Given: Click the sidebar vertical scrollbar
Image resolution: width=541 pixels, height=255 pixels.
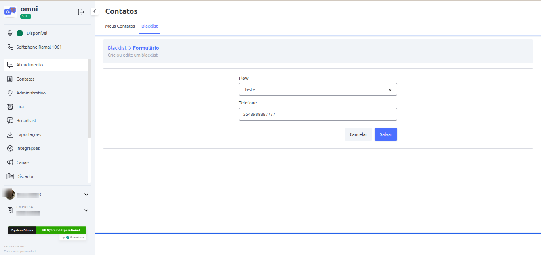Looking at the screenshot, I should point(89,99).
